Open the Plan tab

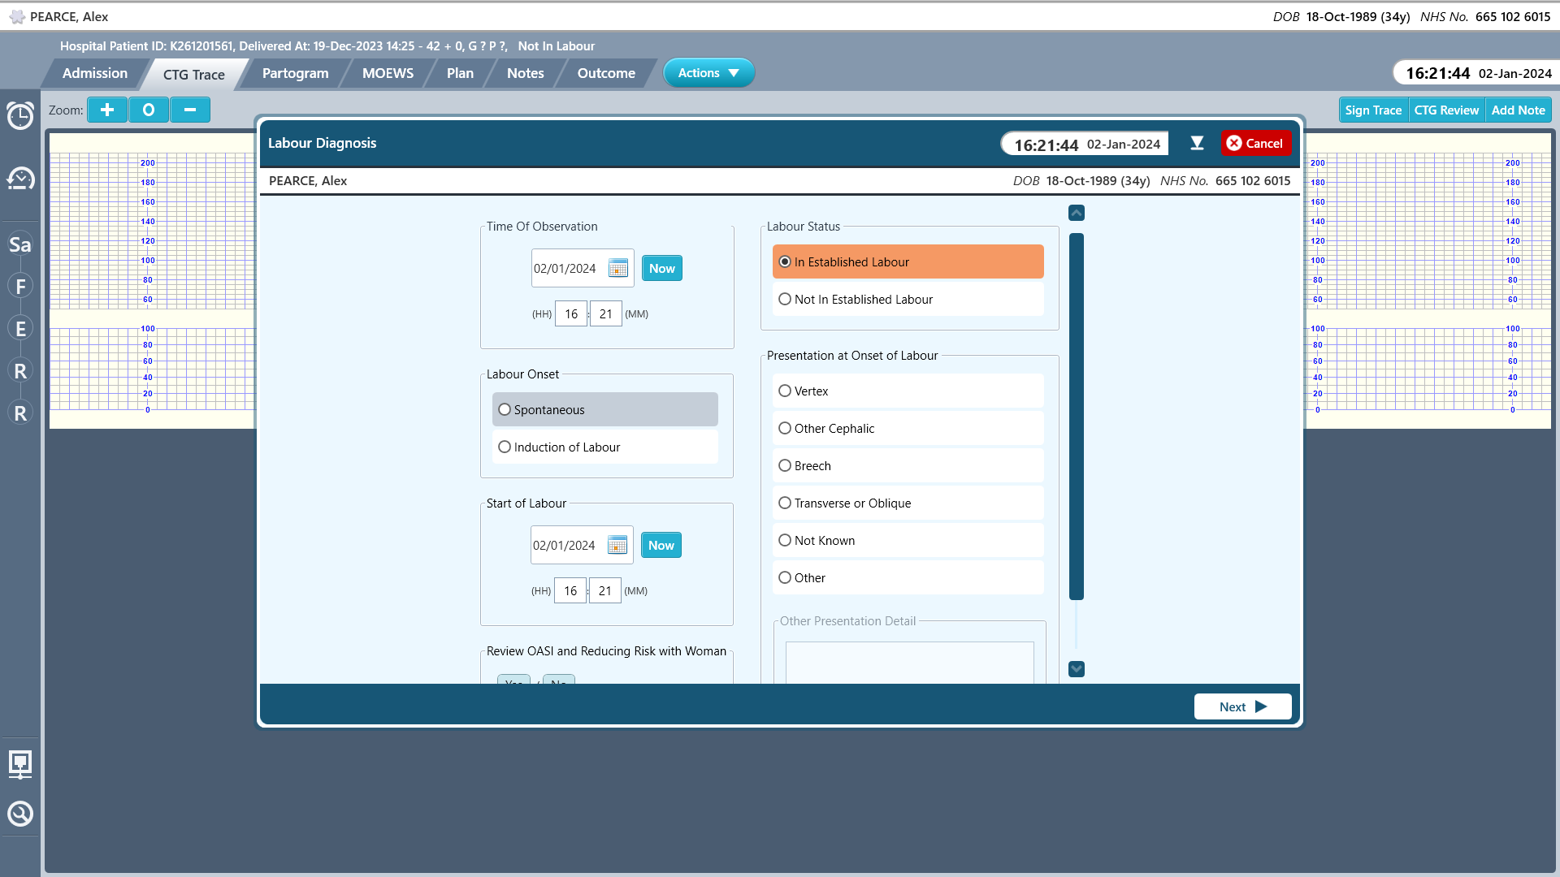(x=460, y=73)
